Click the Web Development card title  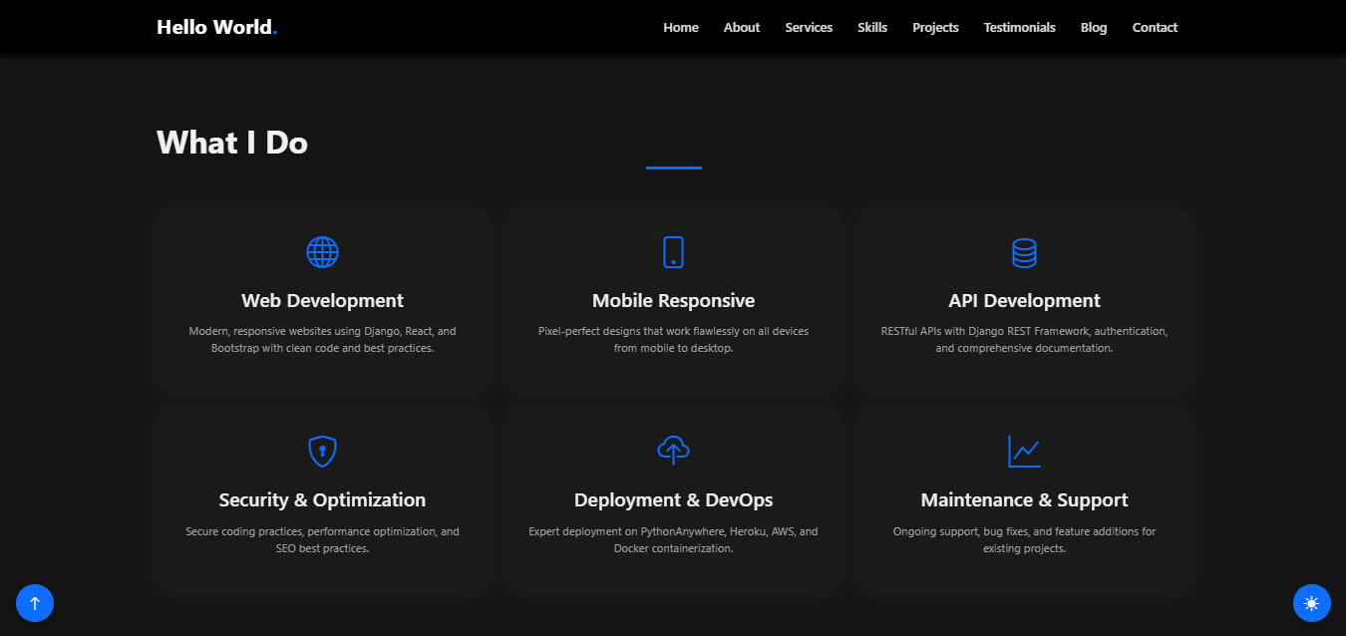pos(322,300)
